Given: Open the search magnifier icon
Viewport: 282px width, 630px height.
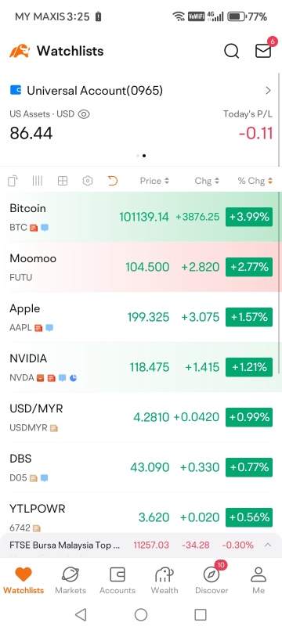Looking at the screenshot, I should [232, 51].
